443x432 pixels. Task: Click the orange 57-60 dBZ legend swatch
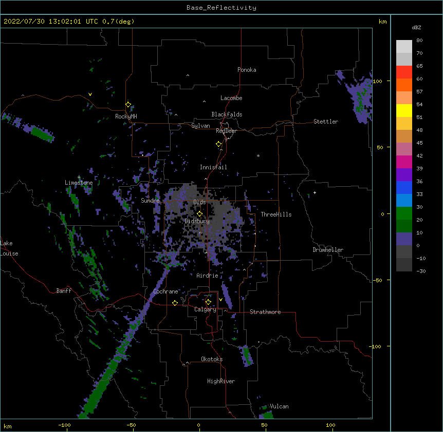pyautogui.click(x=404, y=85)
